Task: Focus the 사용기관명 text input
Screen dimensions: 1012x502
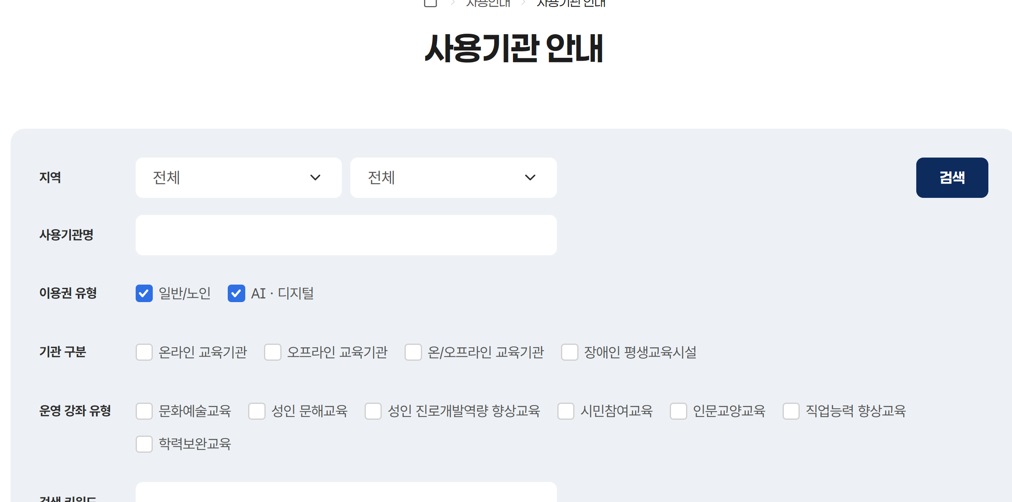Action: pos(346,235)
